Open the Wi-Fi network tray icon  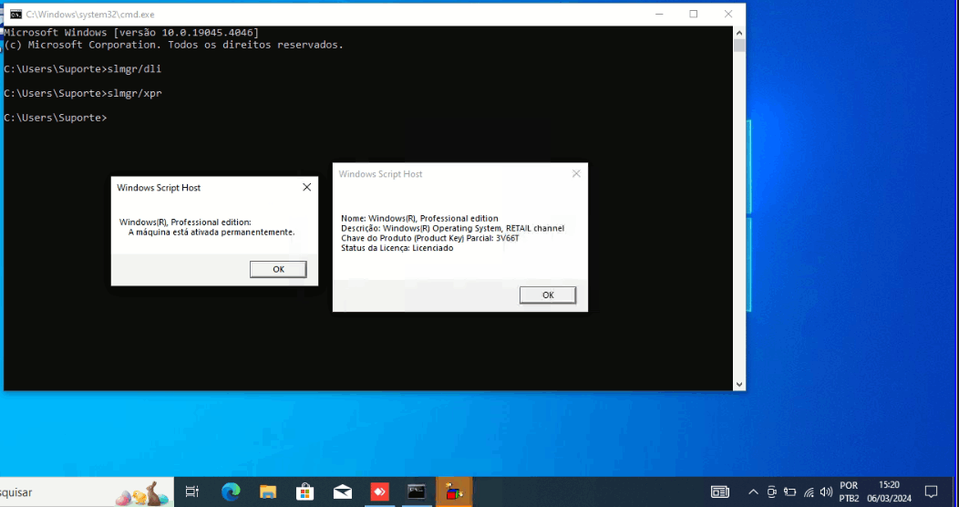[x=809, y=491]
